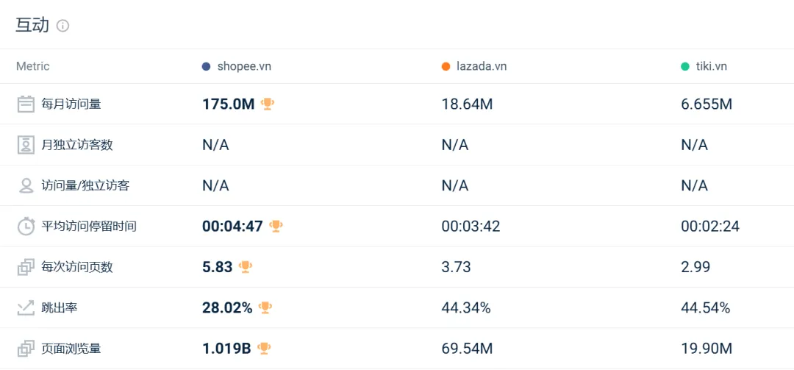794x370 pixels.
Task: Click tiki.vn N/A in 访问量/独立访客 row
Action: 694,186
